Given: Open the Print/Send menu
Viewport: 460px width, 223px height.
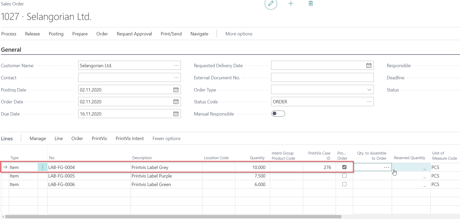Looking at the screenshot, I should (171, 34).
